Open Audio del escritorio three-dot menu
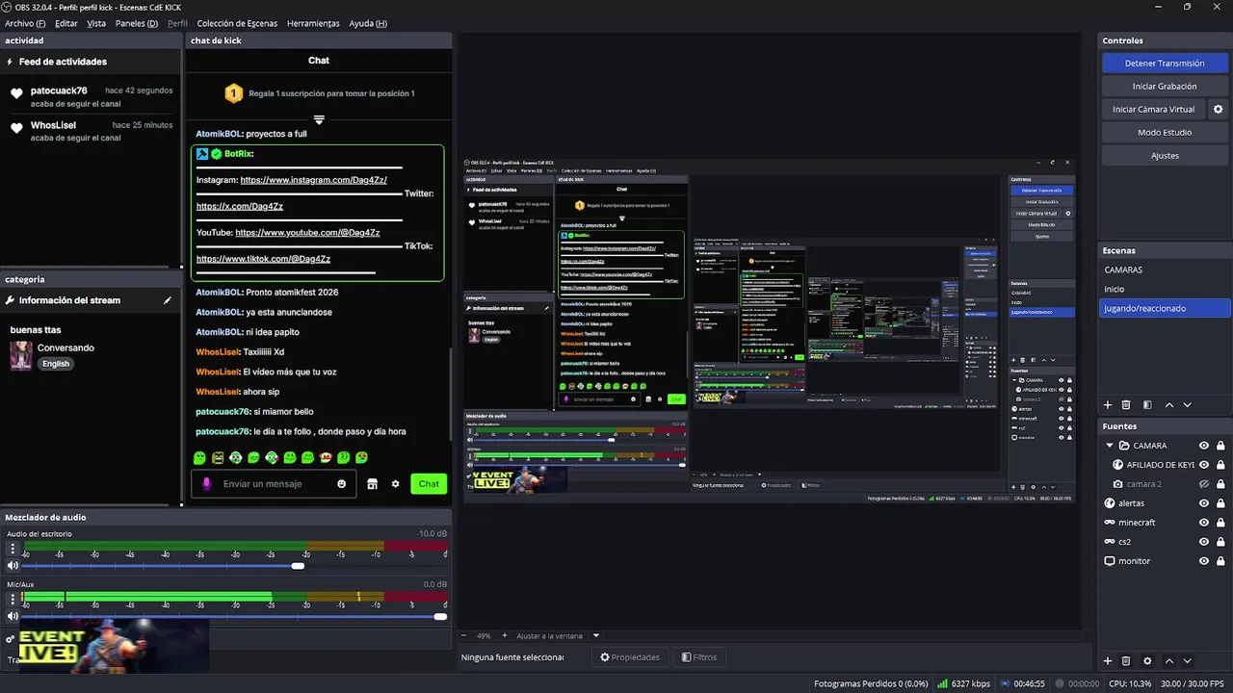Screen dimensions: 1233x693 (13, 549)
